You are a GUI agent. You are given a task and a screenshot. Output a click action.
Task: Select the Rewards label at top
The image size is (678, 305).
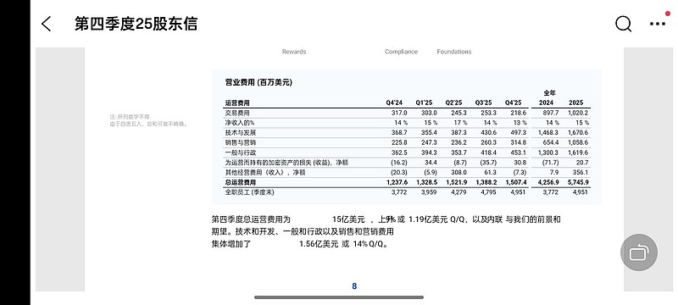click(x=294, y=52)
